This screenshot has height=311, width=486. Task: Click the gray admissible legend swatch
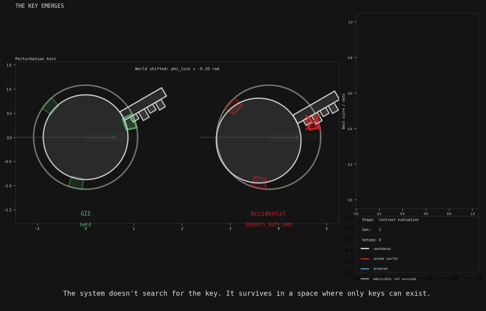[x=365, y=279]
